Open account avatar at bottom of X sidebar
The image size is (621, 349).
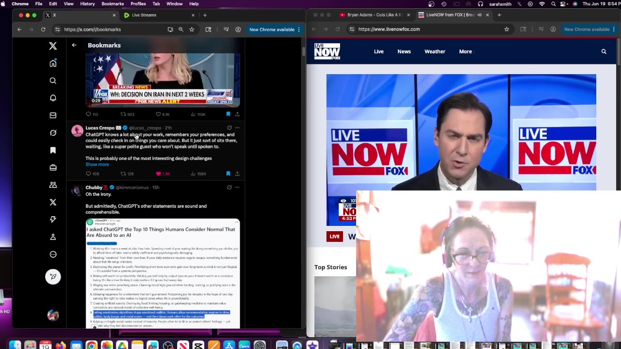(53, 315)
